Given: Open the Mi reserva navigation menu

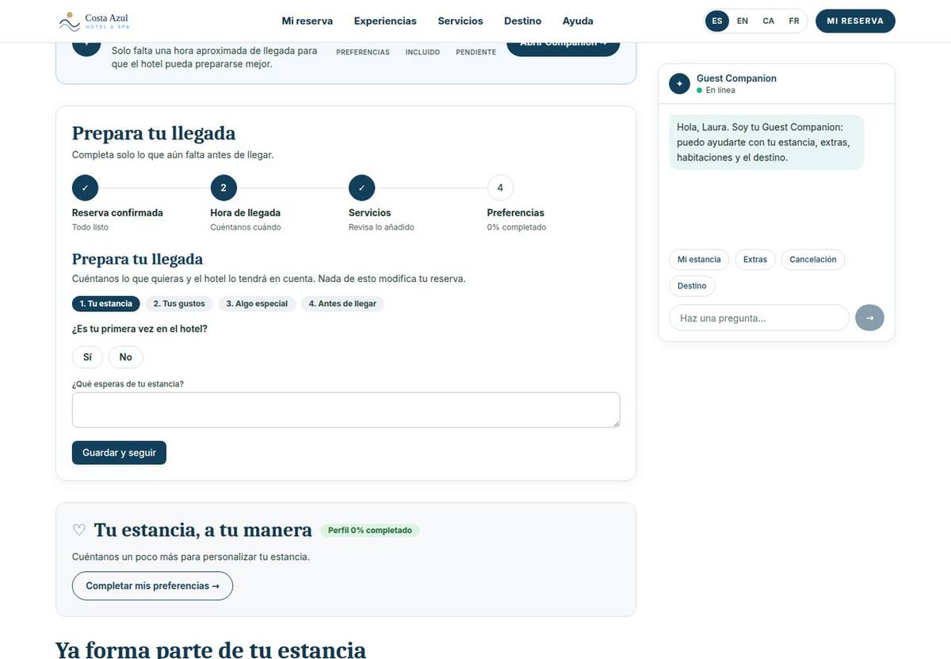Looking at the screenshot, I should pos(307,21).
